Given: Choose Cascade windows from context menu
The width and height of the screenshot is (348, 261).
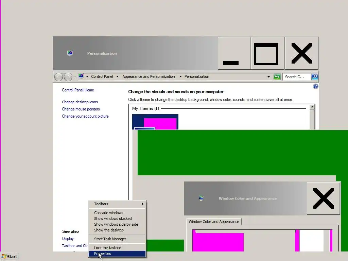Looking at the screenshot, I should pyautogui.click(x=117, y=213).
